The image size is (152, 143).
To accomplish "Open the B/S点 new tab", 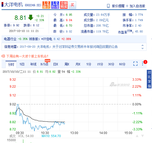I will [x=44, y=64].
